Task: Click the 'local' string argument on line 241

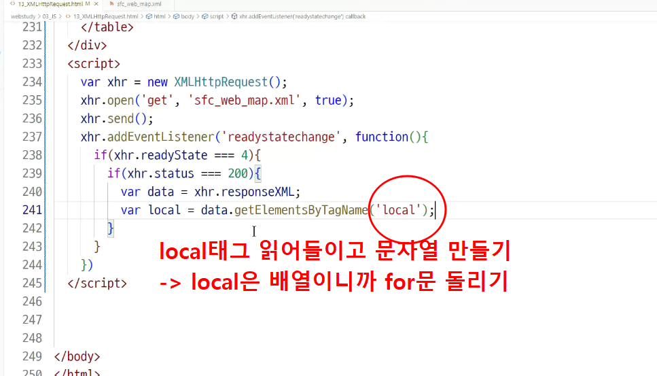Action: 398,210
